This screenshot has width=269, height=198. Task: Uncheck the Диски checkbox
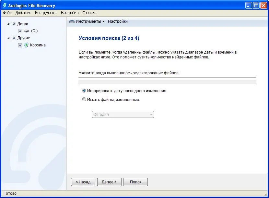click(14, 24)
